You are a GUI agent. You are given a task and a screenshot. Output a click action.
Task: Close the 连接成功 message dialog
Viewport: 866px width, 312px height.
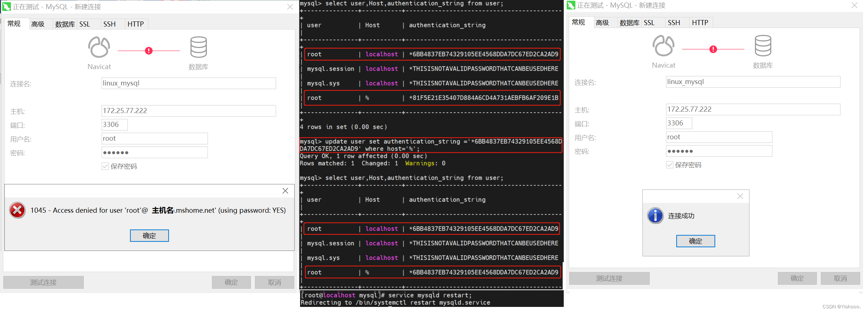[x=740, y=196]
